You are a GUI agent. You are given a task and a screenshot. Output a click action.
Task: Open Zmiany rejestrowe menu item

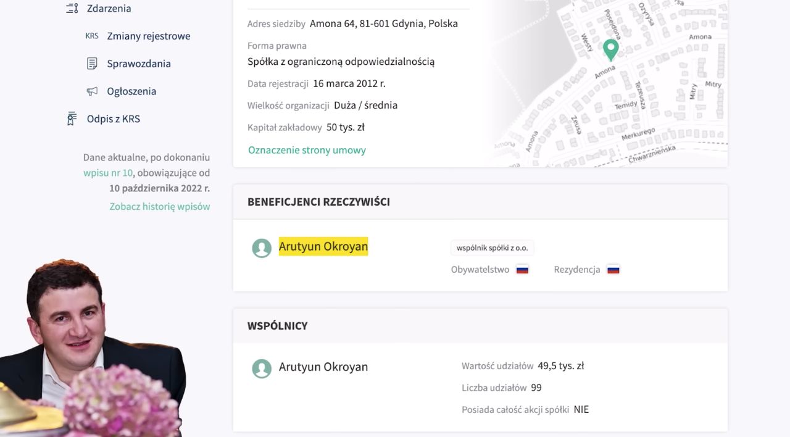point(148,36)
